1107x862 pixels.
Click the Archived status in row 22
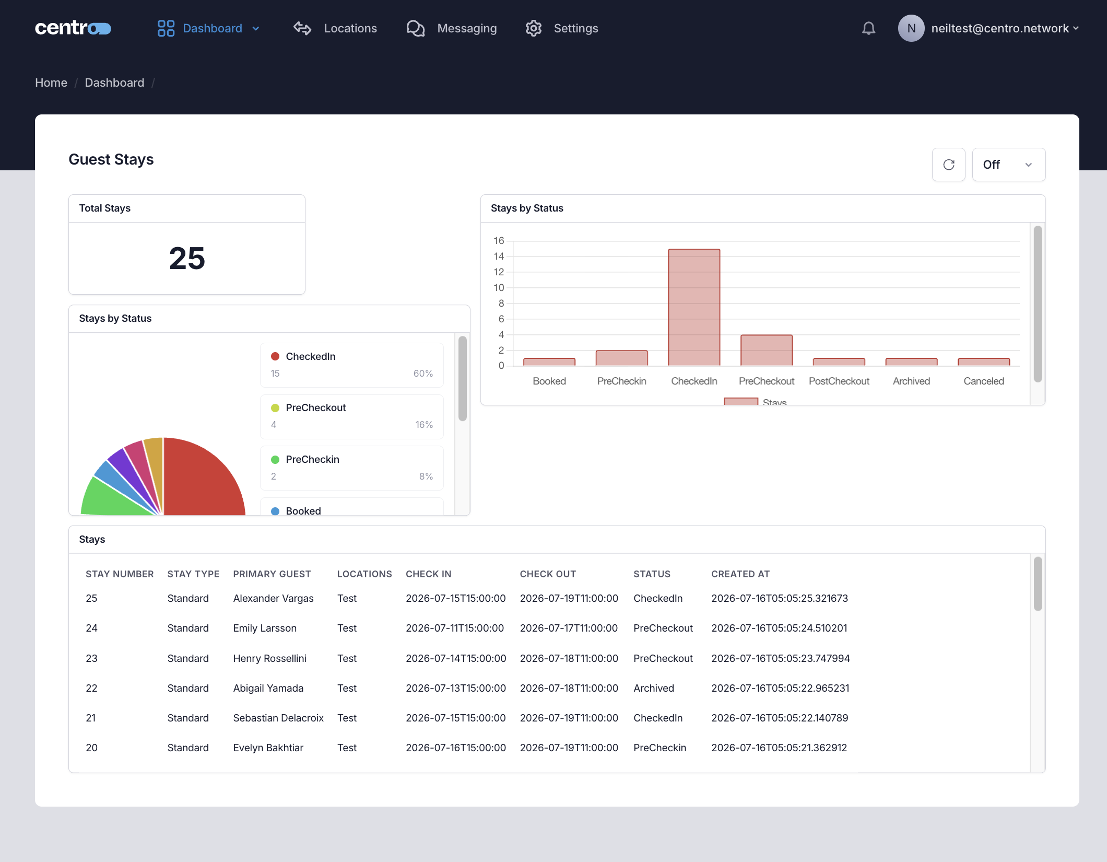[x=654, y=688]
